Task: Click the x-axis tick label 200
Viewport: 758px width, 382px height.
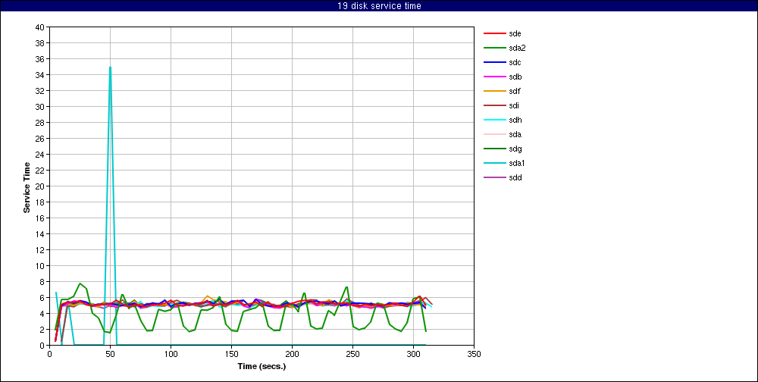Action: (292, 353)
